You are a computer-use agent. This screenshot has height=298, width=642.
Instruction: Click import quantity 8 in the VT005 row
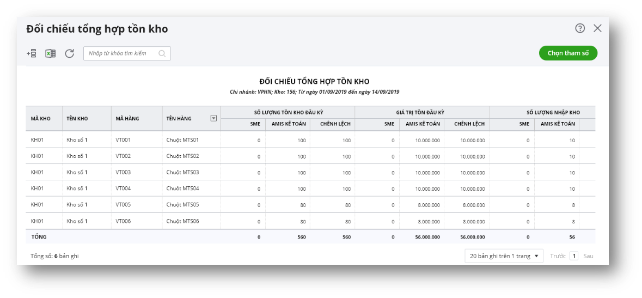click(573, 205)
